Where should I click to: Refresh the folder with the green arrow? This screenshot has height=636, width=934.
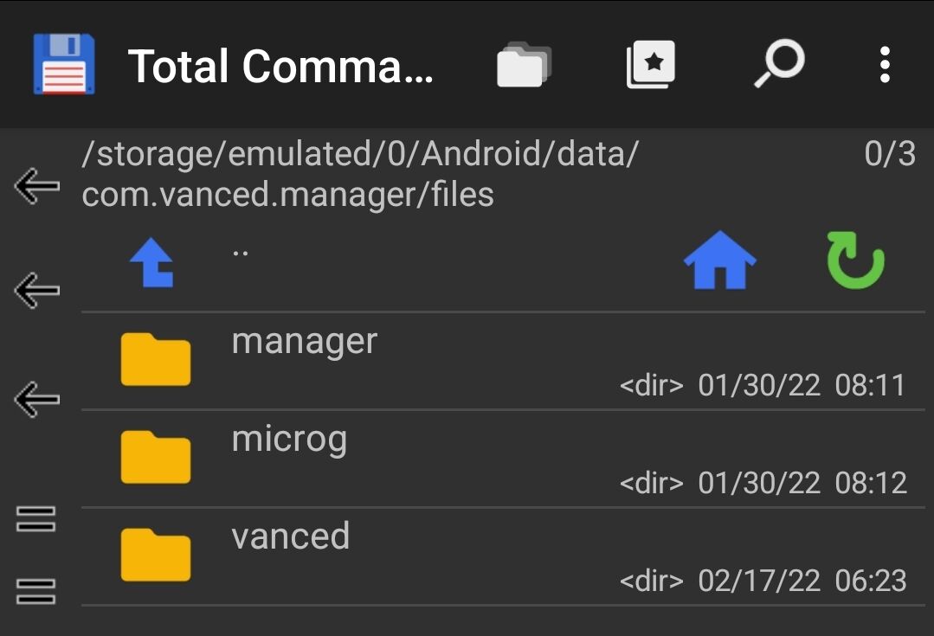pos(855,260)
